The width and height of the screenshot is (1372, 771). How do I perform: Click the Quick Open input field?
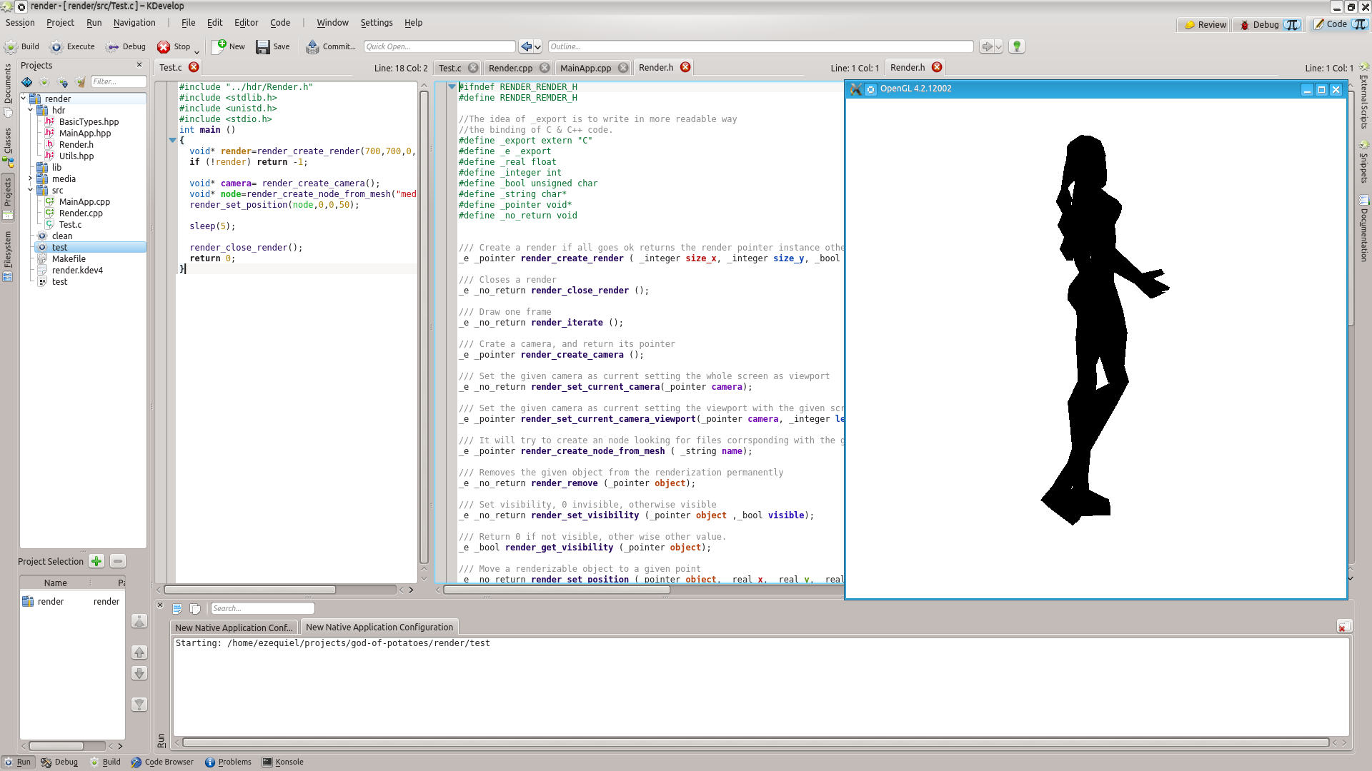[439, 46]
